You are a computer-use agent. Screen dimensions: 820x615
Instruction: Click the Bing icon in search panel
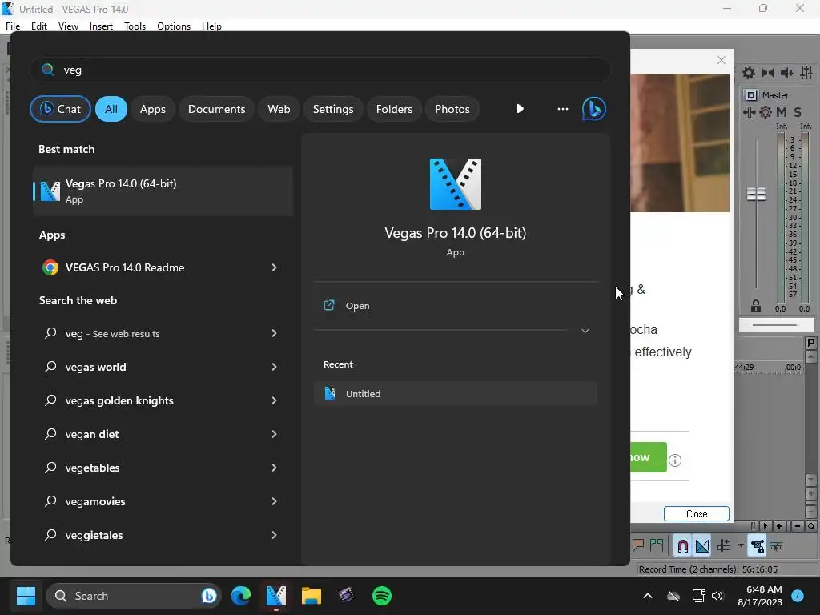tap(593, 109)
